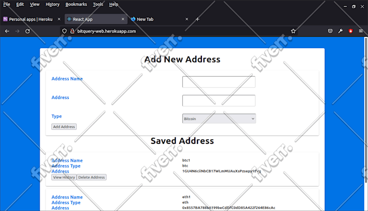Switch to Personal apps Heroku tab

tap(30, 19)
